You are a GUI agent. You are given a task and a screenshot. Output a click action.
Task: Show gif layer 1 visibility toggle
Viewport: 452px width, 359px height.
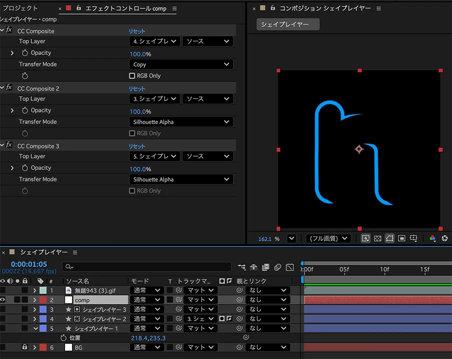tap(3, 290)
